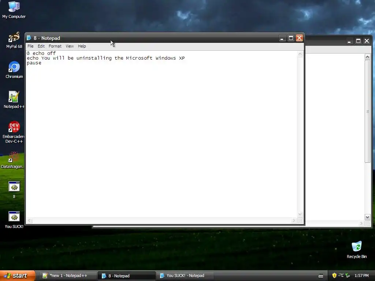Switch to new 1 - Notepad++ taskbar button
375x281 pixels.
[68, 276]
